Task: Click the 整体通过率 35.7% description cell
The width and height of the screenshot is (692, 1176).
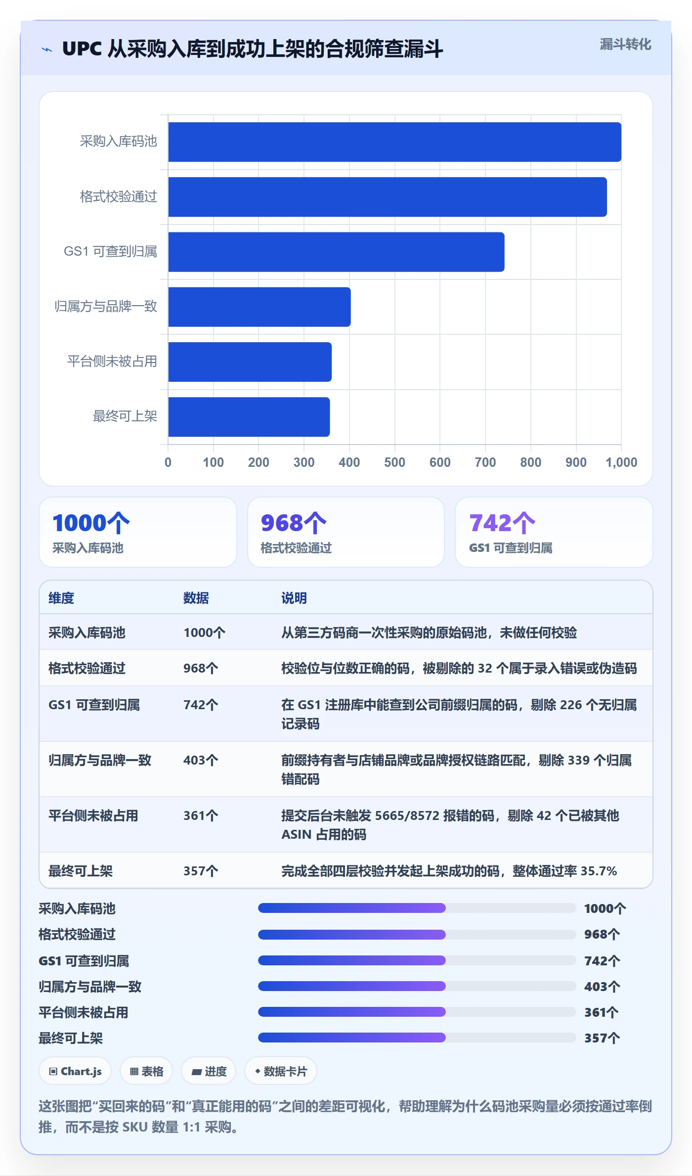Action: (x=449, y=871)
